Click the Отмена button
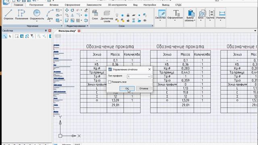 (144, 89)
